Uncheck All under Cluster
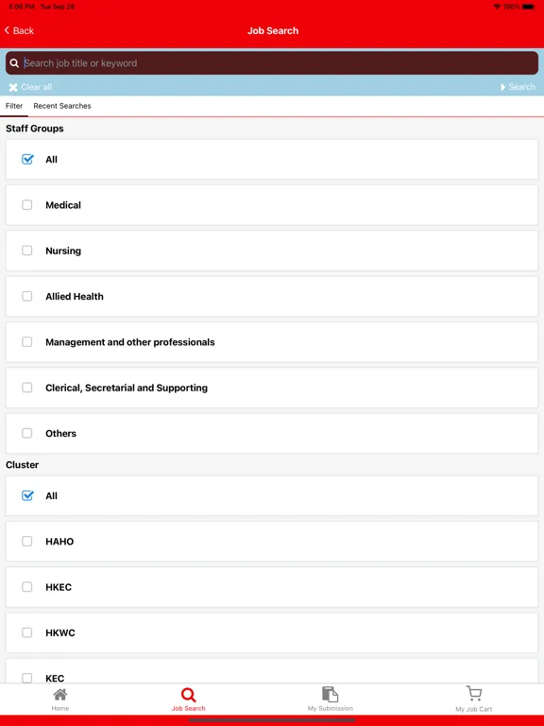544x726 pixels. tap(27, 495)
